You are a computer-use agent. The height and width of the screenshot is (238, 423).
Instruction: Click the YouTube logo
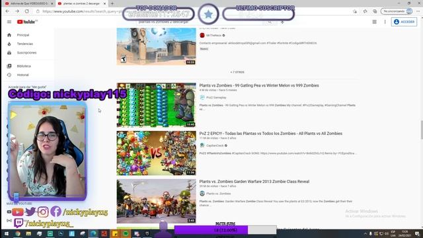[26, 22]
